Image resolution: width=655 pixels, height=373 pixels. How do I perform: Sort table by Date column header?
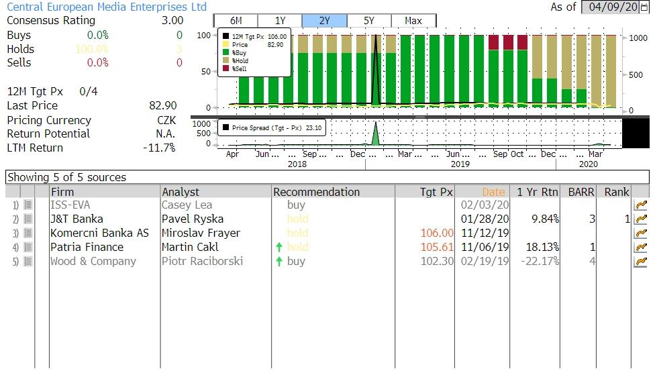coord(483,192)
